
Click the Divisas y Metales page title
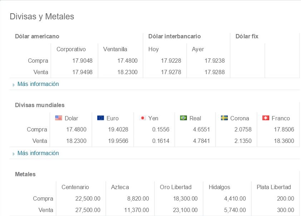[42, 16]
